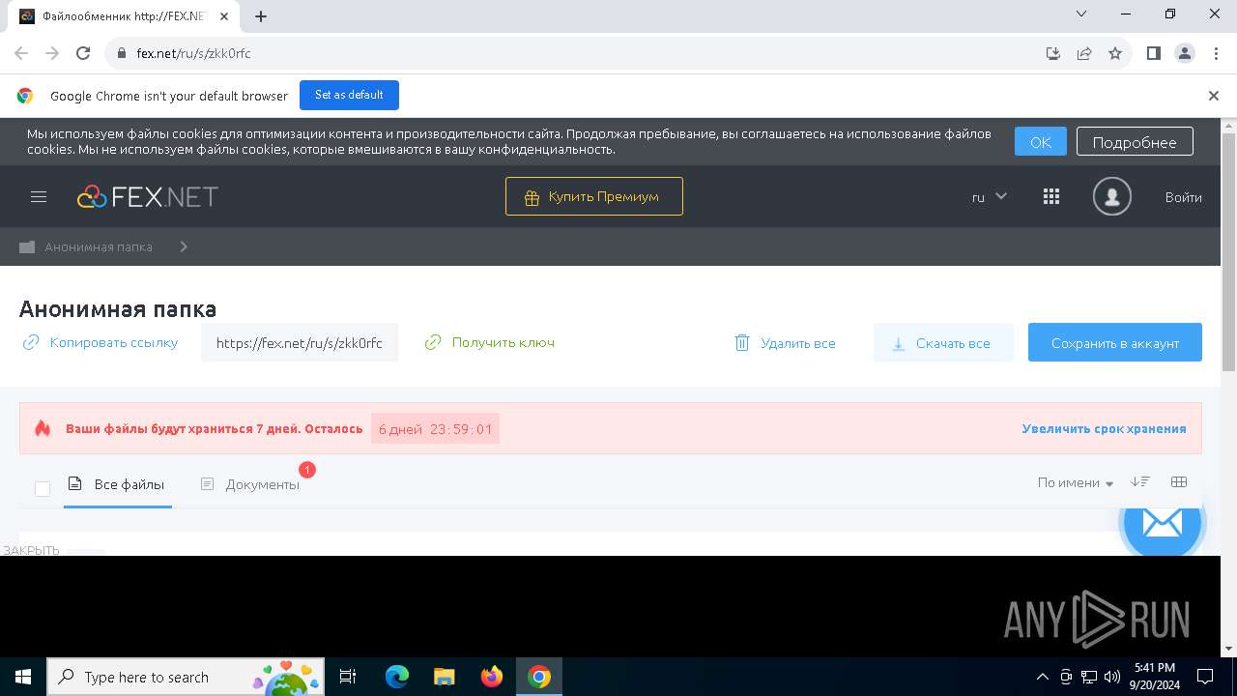Open the tab search dropdown arrow
This screenshot has height=696, width=1237.
coord(1081,14)
